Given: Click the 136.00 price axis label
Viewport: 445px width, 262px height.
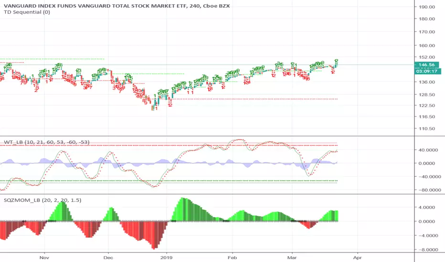Looking at the screenshot, I should point(427,82).
